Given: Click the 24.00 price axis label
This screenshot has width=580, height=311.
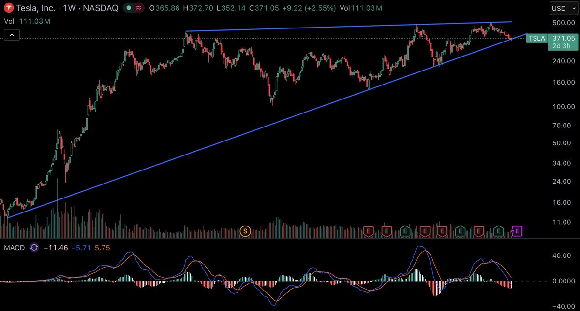Looking at the screenshot, I should tap(562, 182).
